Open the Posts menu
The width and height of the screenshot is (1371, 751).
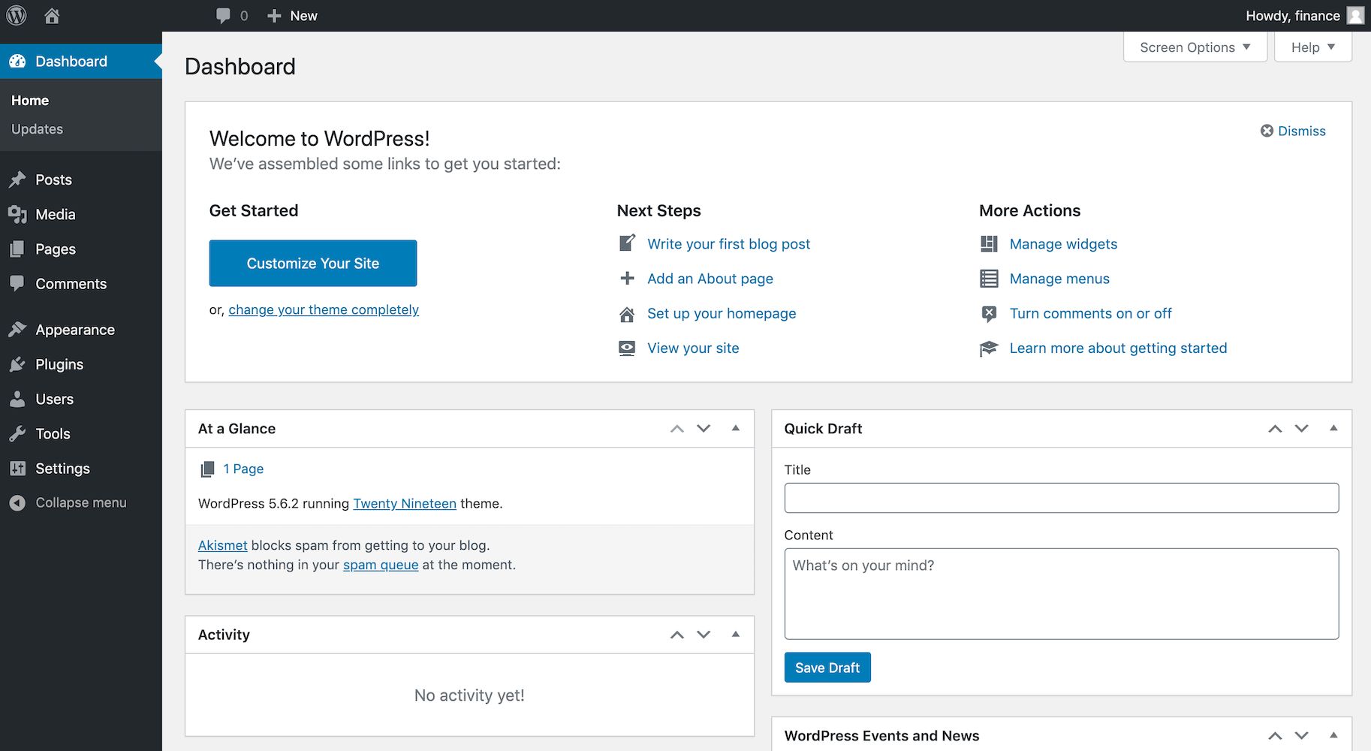coord(81,179)
